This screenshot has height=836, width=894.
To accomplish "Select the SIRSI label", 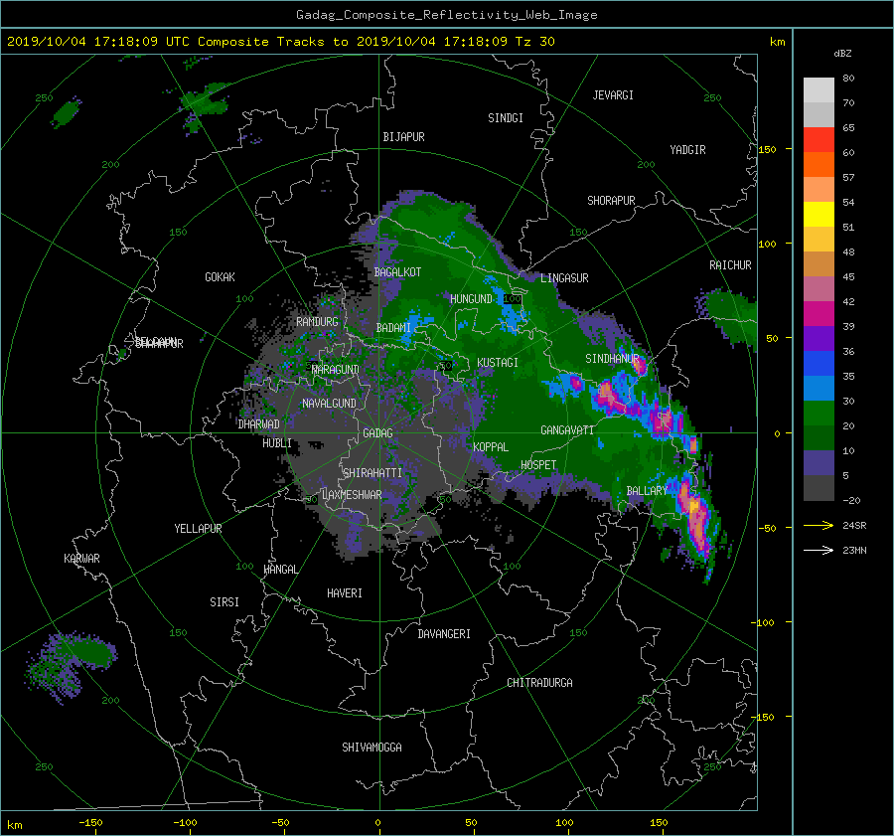I will tap(224, 602).
